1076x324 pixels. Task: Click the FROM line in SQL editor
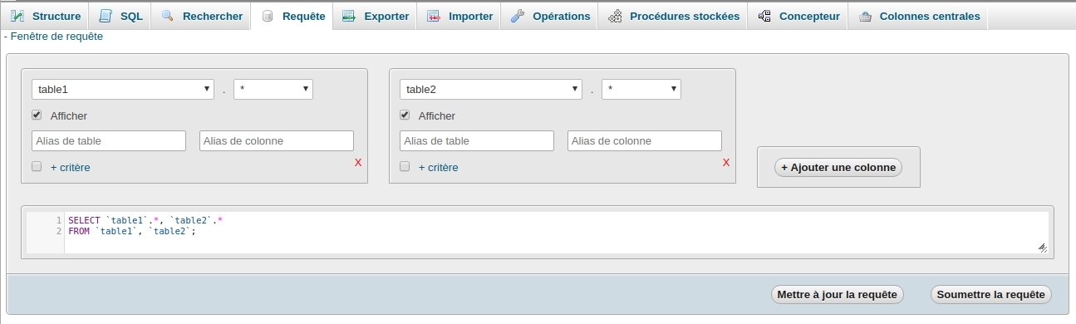tap(131, 231)
